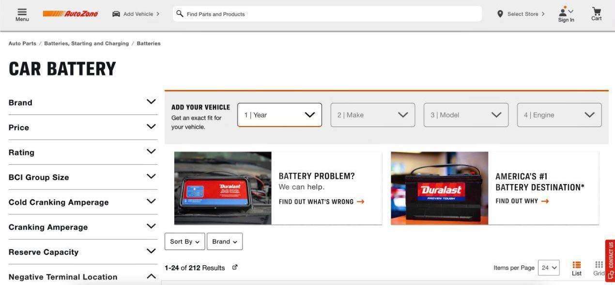The image size is (615, 285).
Task: Switch to List view icon
Action: pyautogui.click(x=576, y=265)
